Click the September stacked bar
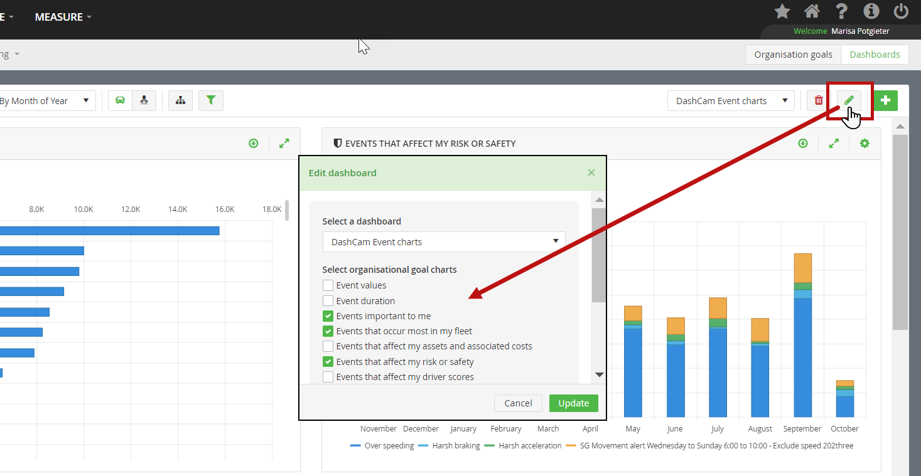921x476 pixels. tap(803, 336)
